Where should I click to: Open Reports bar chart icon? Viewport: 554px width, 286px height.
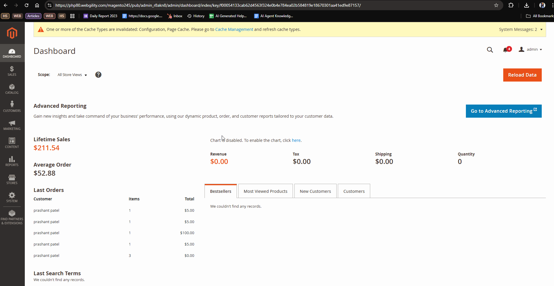coord(12,161)
